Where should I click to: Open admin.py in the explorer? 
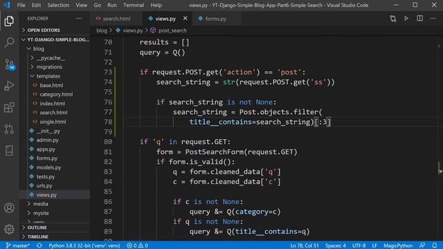48,140
